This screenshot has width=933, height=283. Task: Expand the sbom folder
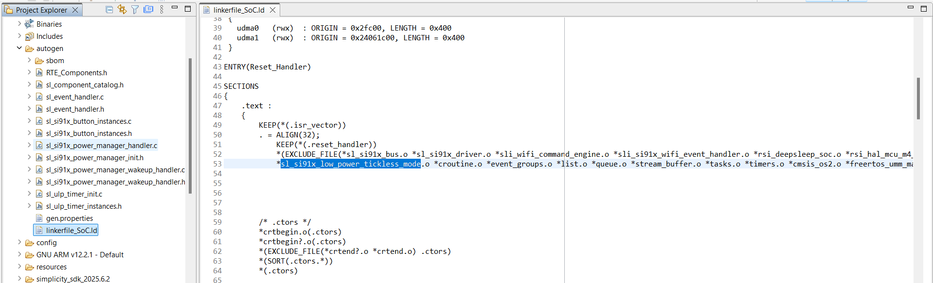(29, 60)
